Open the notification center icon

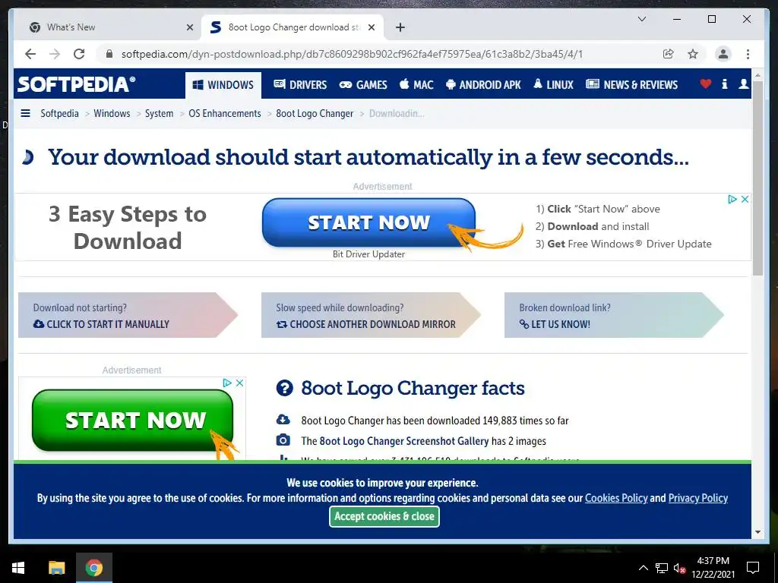click(753, 568)
